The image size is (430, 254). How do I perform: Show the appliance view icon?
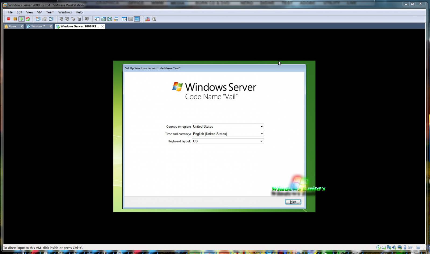(131, 19)
